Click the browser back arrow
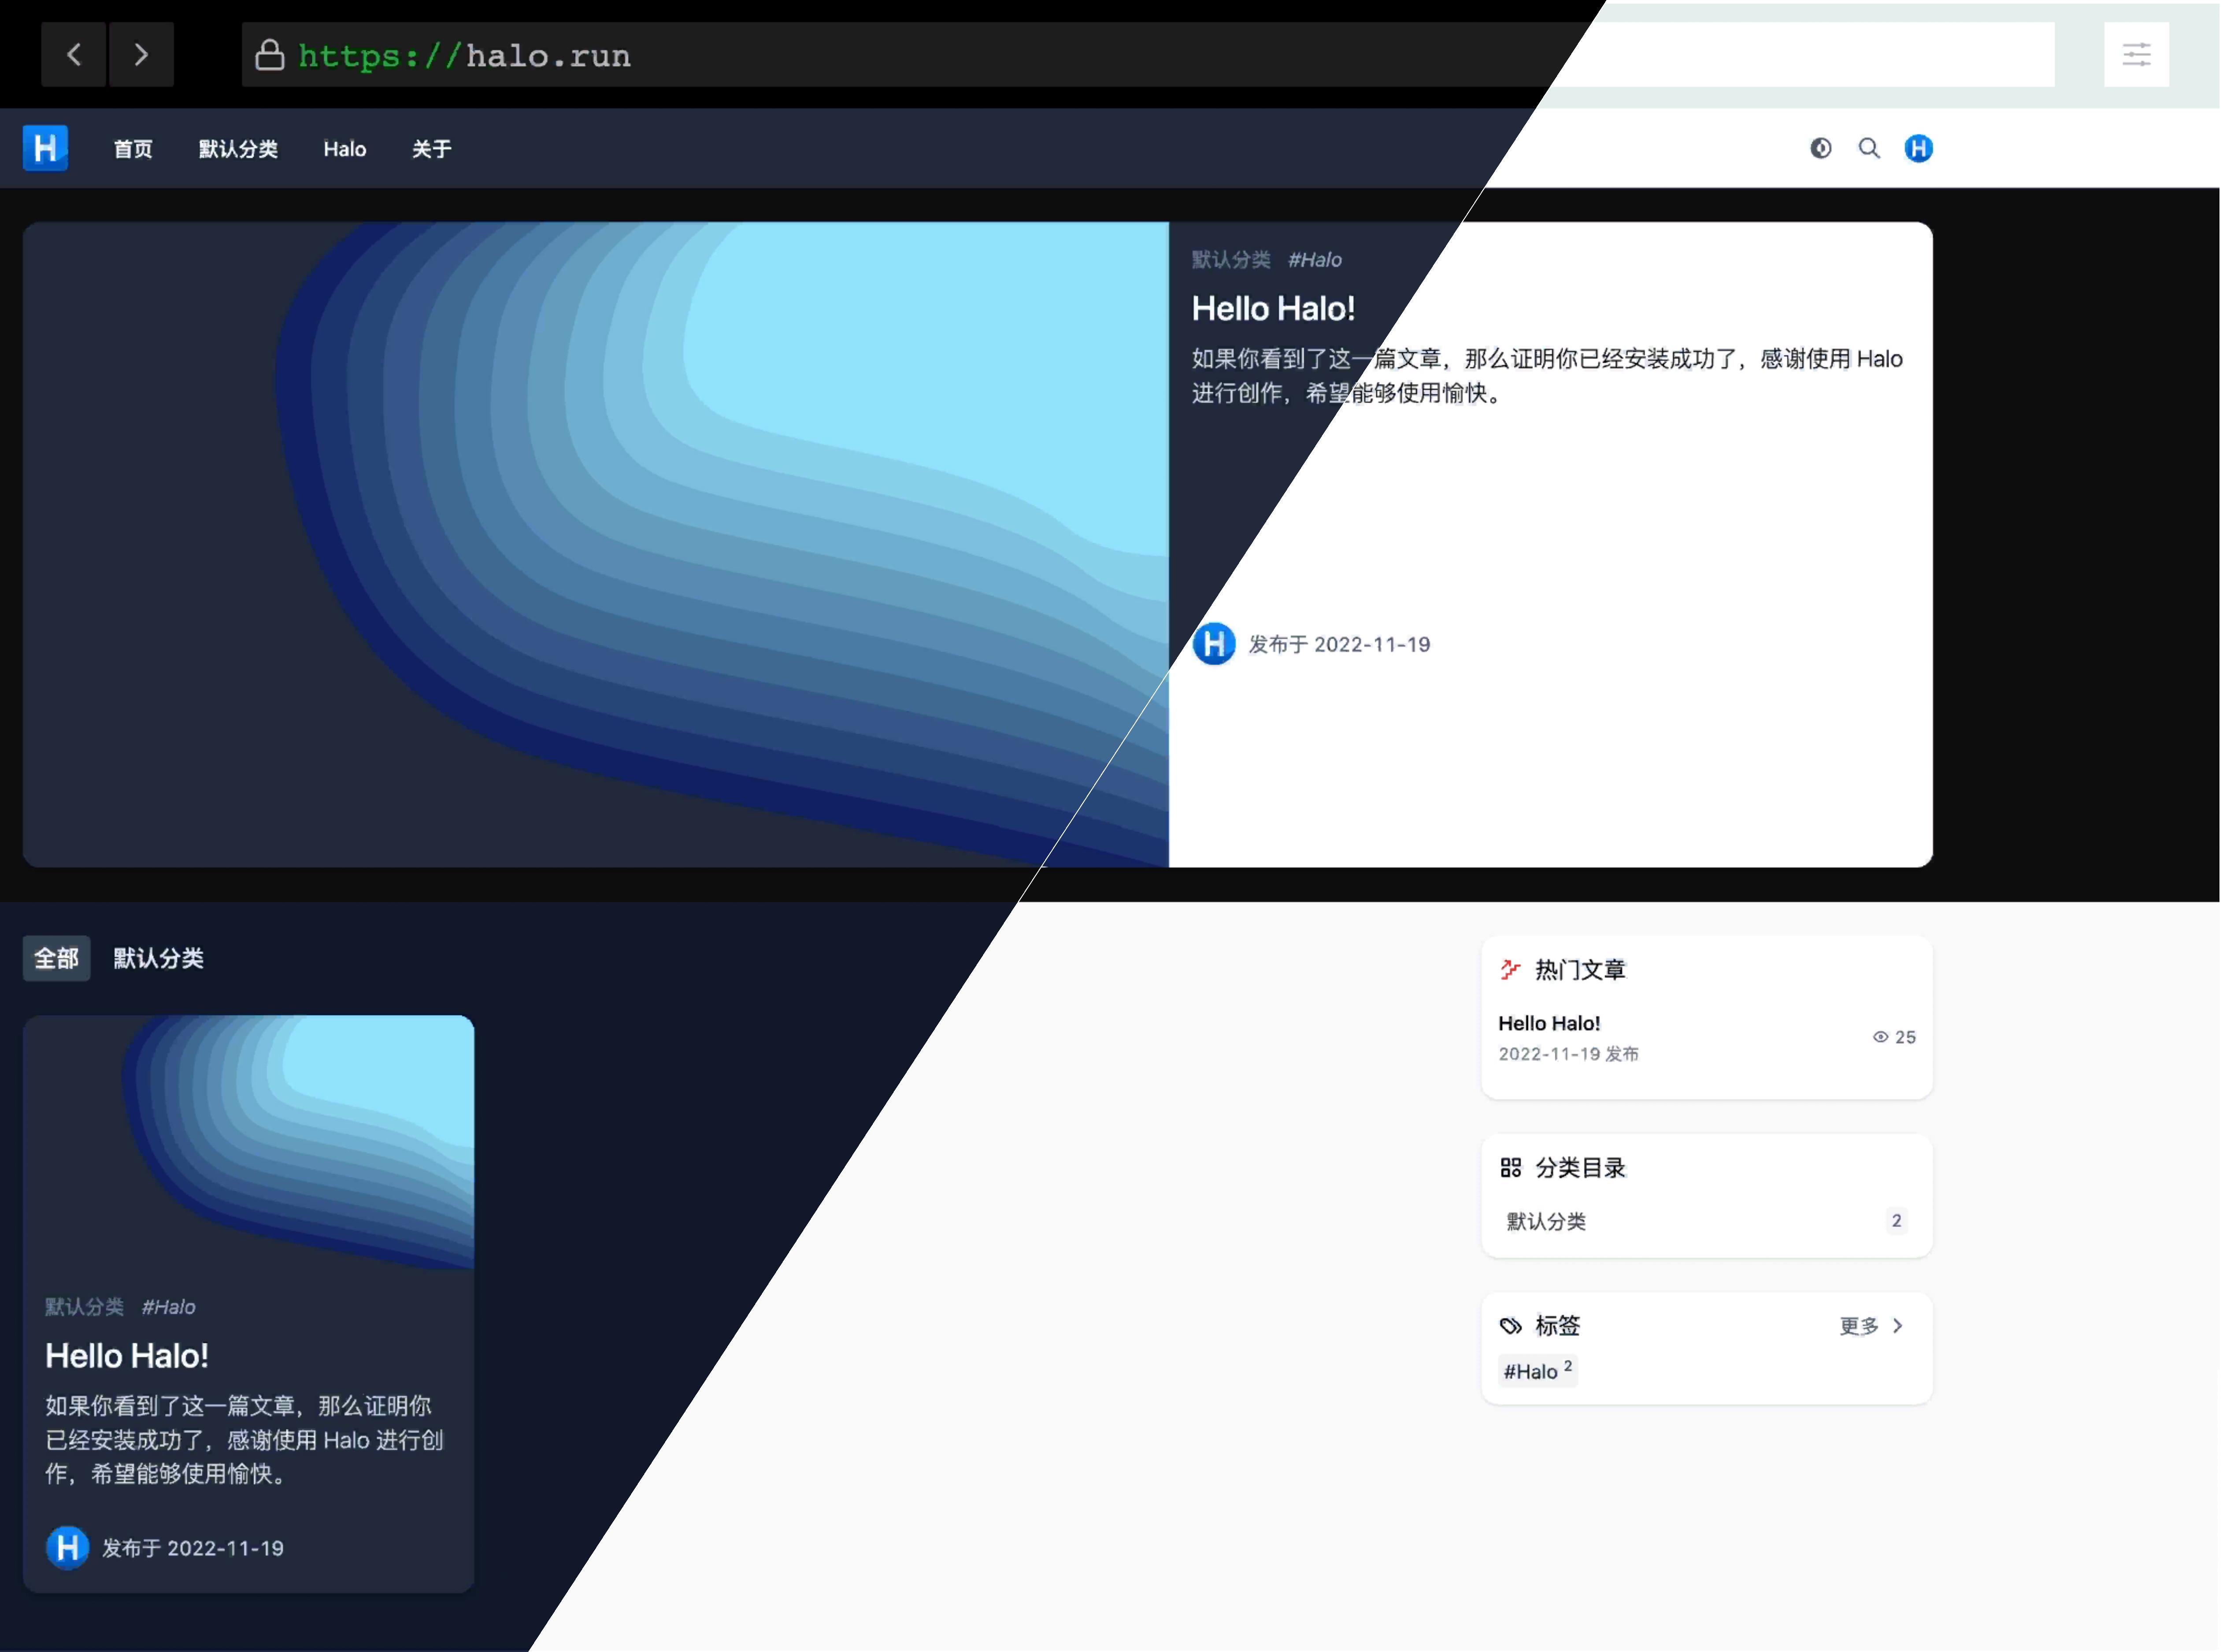Image resolution: width=2223 pixels, height=1652 pixels. [74, 55]
